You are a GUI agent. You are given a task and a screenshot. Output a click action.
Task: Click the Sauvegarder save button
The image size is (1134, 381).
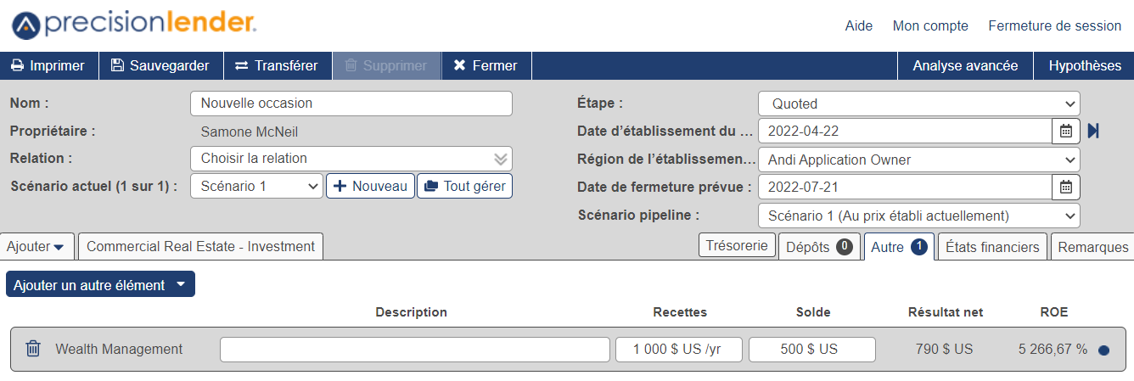(x=160, y=65)
